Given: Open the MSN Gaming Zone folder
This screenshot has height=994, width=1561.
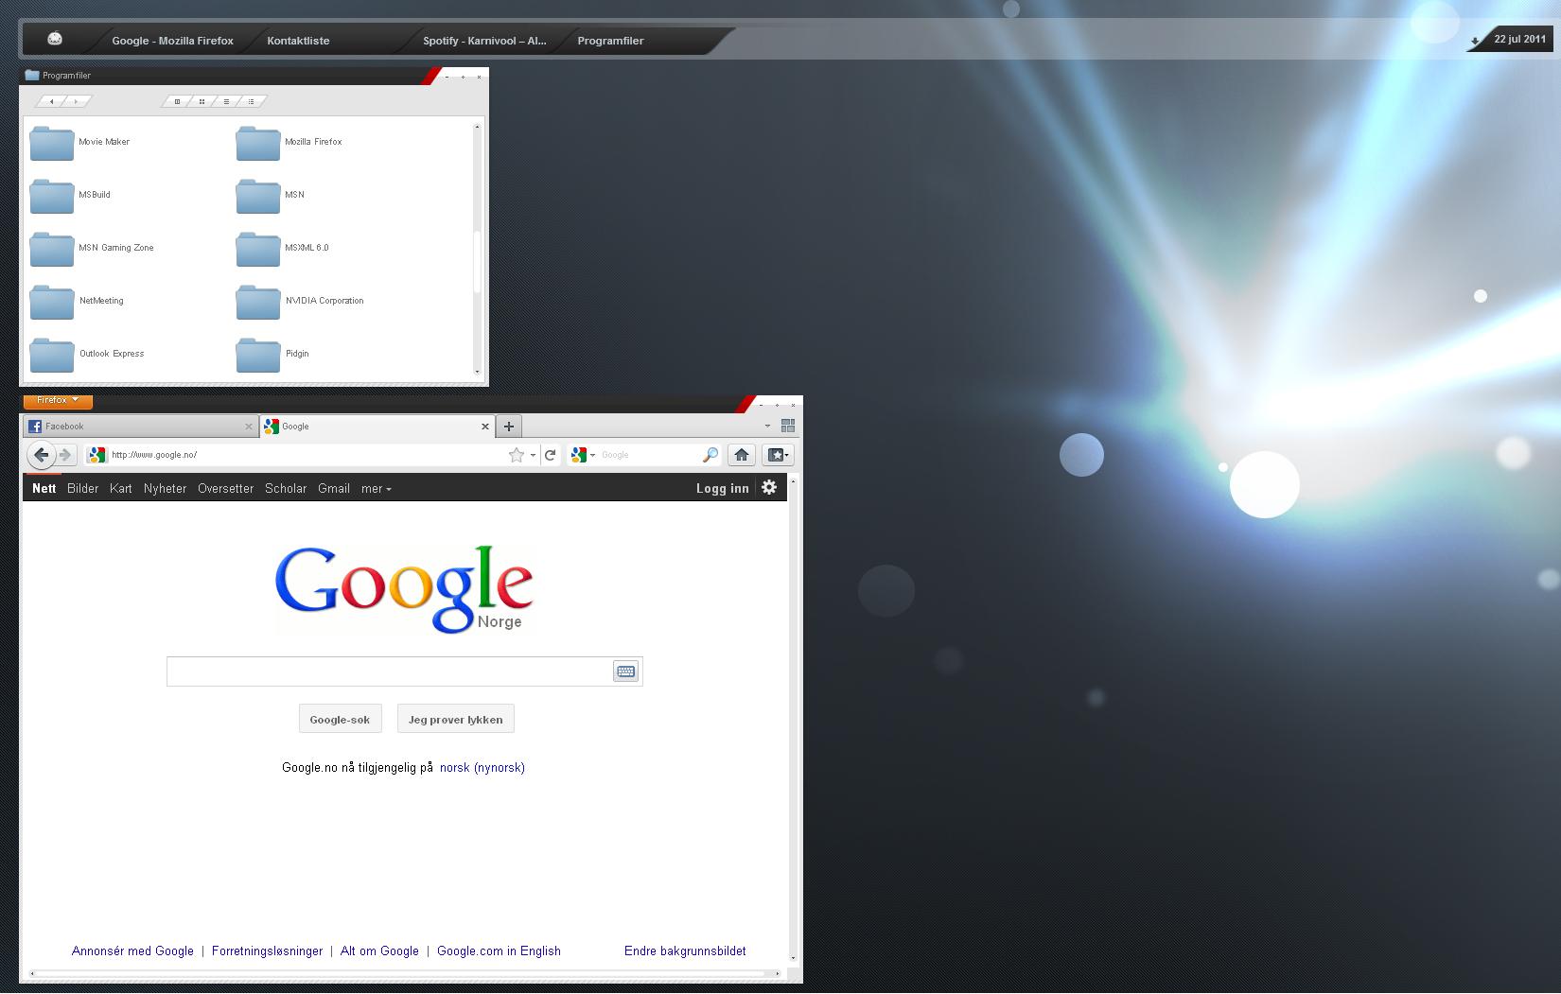Looking at the screenshot, I should pyautogui.click(x=92, y=249).
